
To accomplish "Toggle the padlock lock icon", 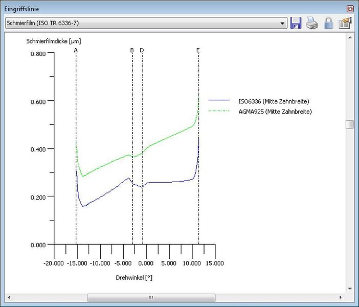I will [x=328, y=23].
